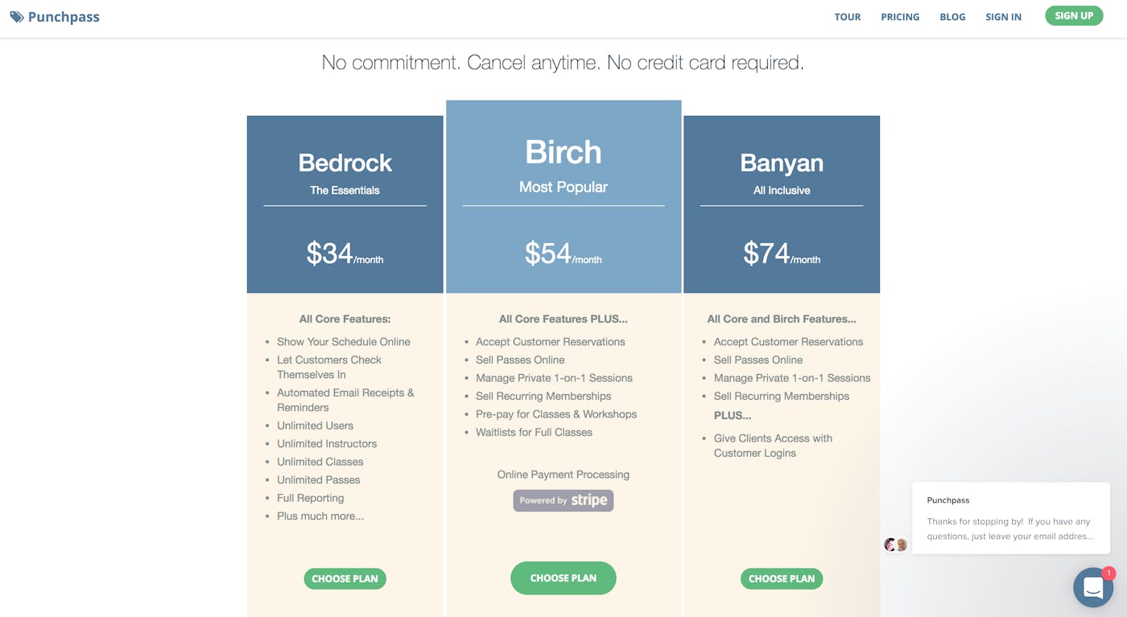
Task: Click the Powered by Stripe badge
Action: pyautogui.click(x=563, y=500)
